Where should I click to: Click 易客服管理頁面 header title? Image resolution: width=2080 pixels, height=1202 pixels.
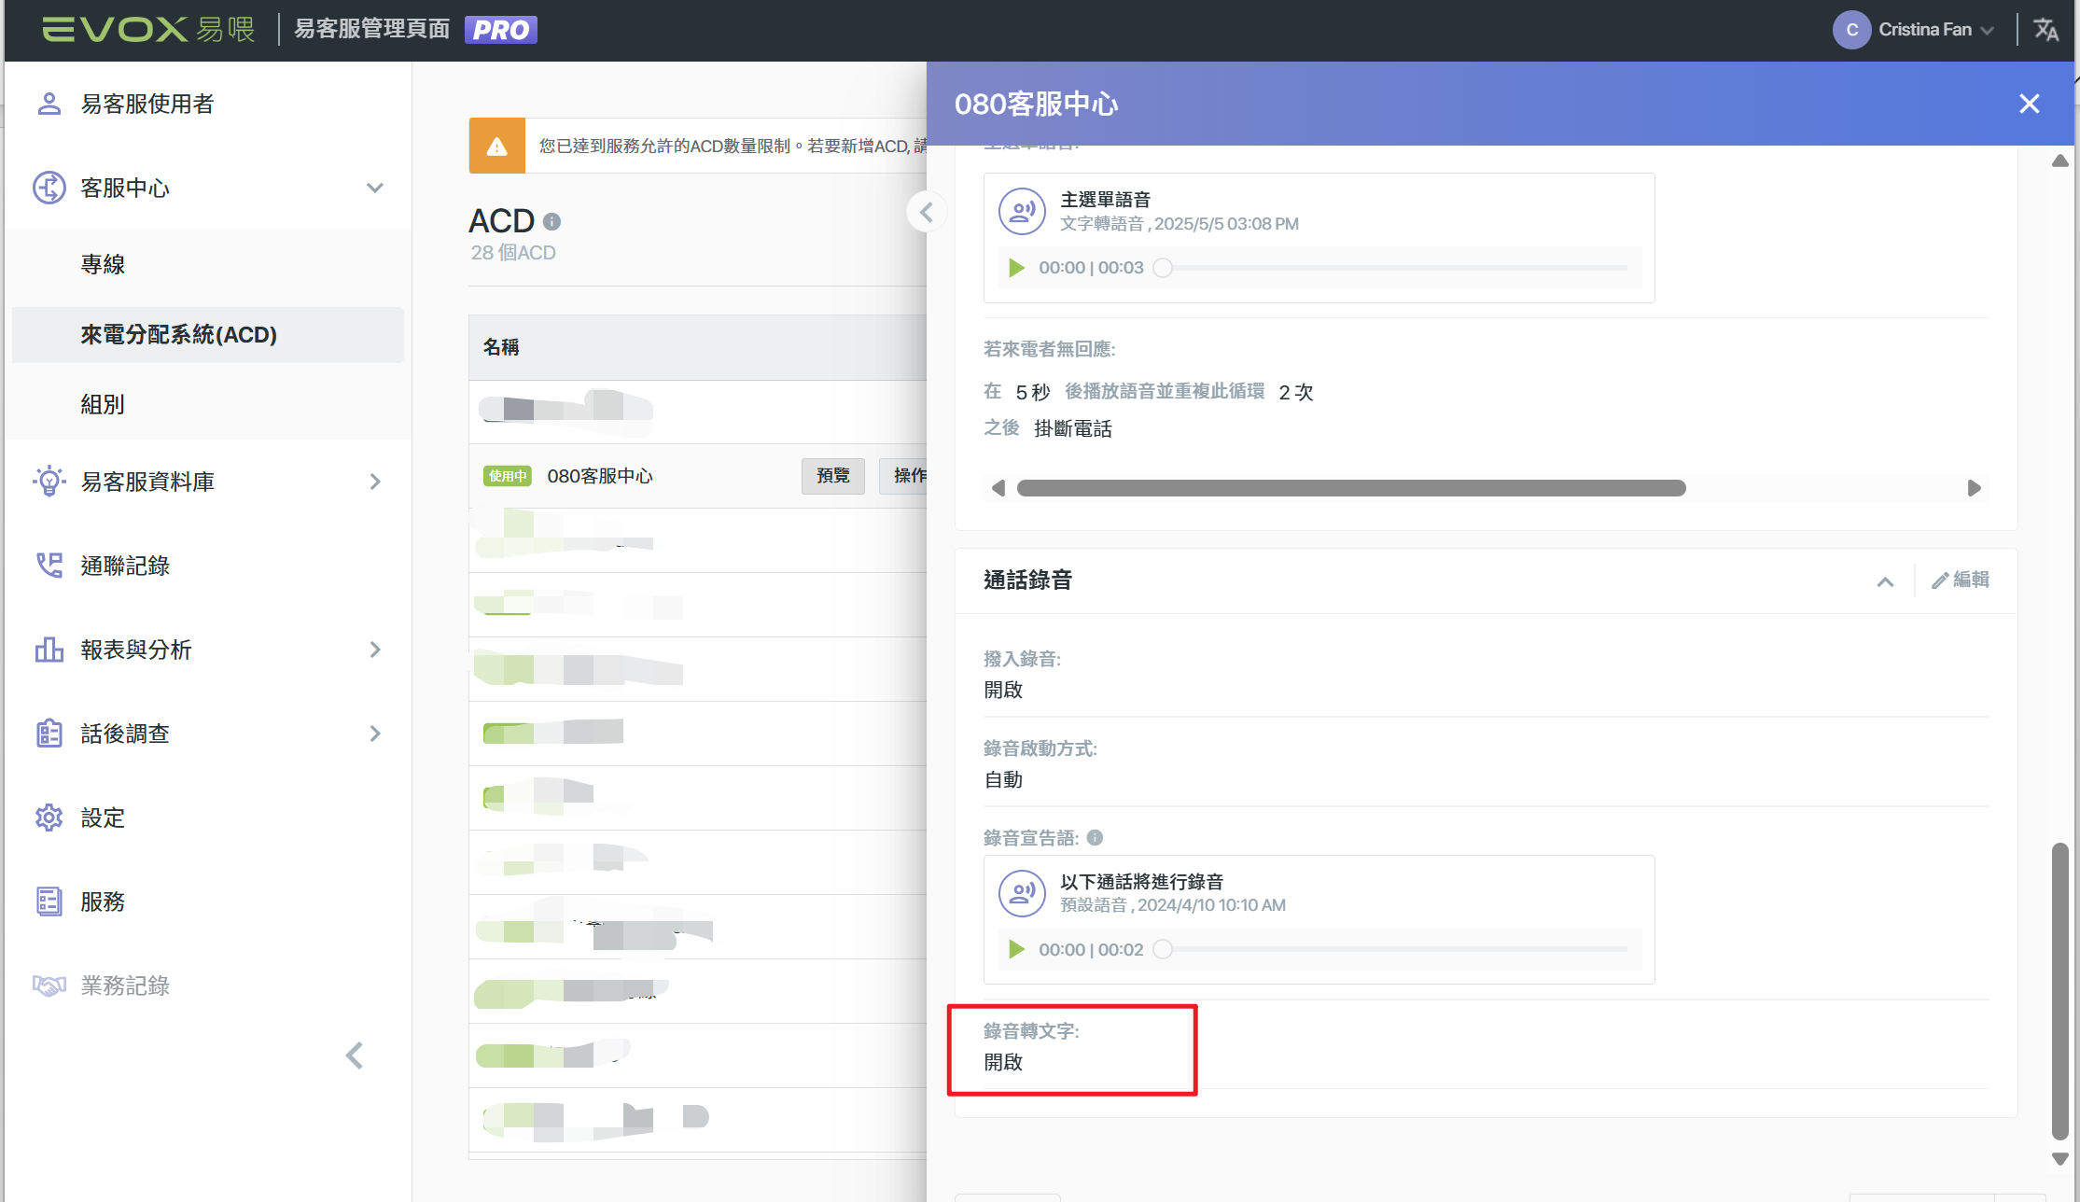click(x=372, y=29)
